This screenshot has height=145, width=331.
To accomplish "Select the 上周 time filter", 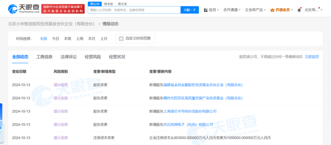I will pos(80,39).
